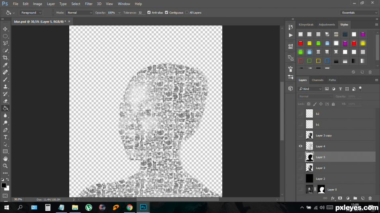Viewport: 380px width, 213px height.
Task: Select the Healing Brush tool
Action: click(5, 72)
